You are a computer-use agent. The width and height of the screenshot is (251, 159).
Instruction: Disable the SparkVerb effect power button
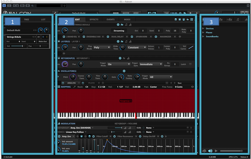(x=132, y=37)
